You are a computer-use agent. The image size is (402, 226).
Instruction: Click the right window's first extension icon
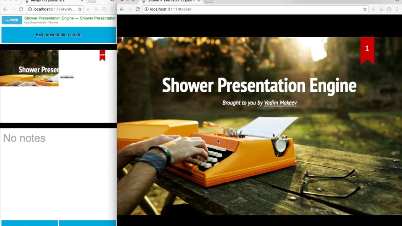coord(373,9)
